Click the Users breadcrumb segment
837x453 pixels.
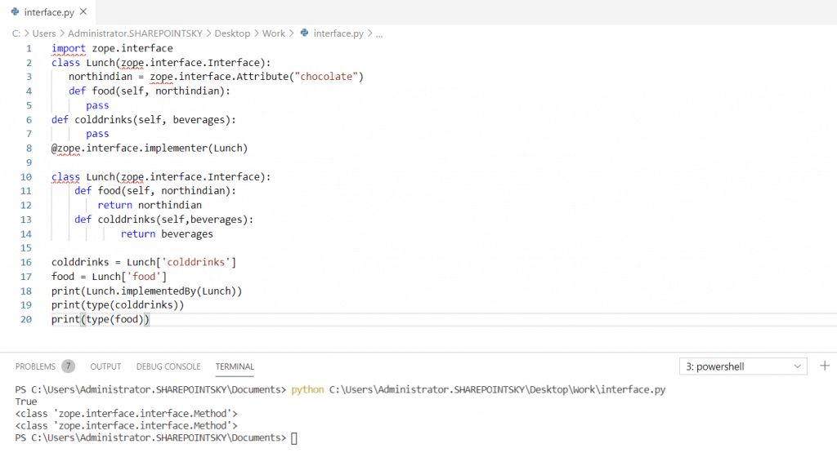tap(45, 33)
